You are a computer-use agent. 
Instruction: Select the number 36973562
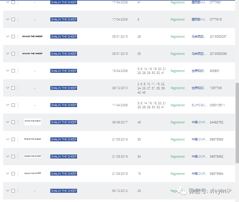[x=217, y=156]
